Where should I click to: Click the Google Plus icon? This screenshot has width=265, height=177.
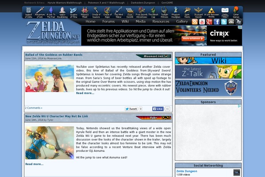click(209, 22)
